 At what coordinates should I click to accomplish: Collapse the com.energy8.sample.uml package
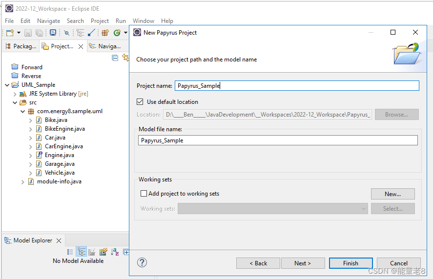pyautogui.click(x=22, y=112)
